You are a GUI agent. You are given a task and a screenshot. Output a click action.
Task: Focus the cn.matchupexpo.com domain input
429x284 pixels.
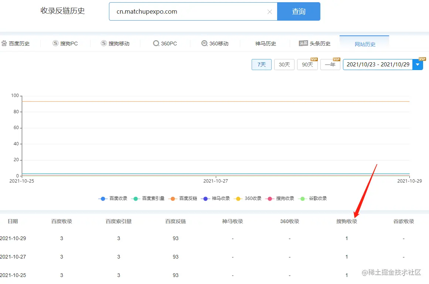tap(193, 11)
